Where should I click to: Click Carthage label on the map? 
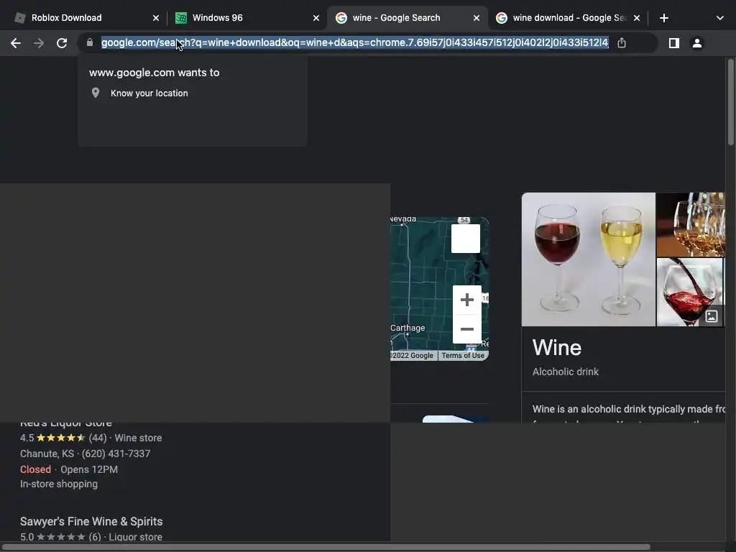pyautogui.click(x=408, y=328)
